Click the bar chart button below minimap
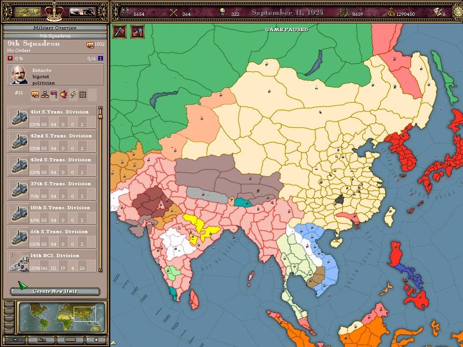 pos(41,340)
